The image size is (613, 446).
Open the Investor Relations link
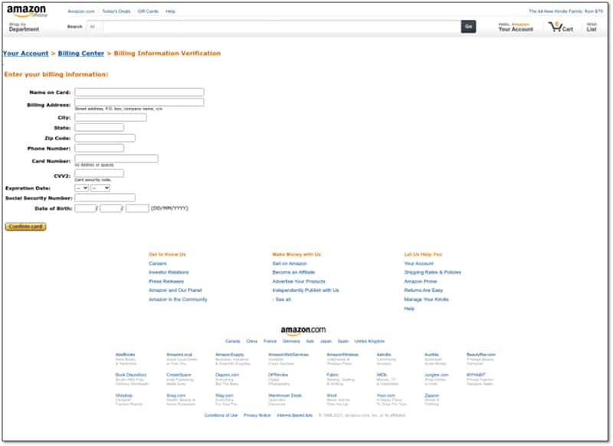(169, 273)
